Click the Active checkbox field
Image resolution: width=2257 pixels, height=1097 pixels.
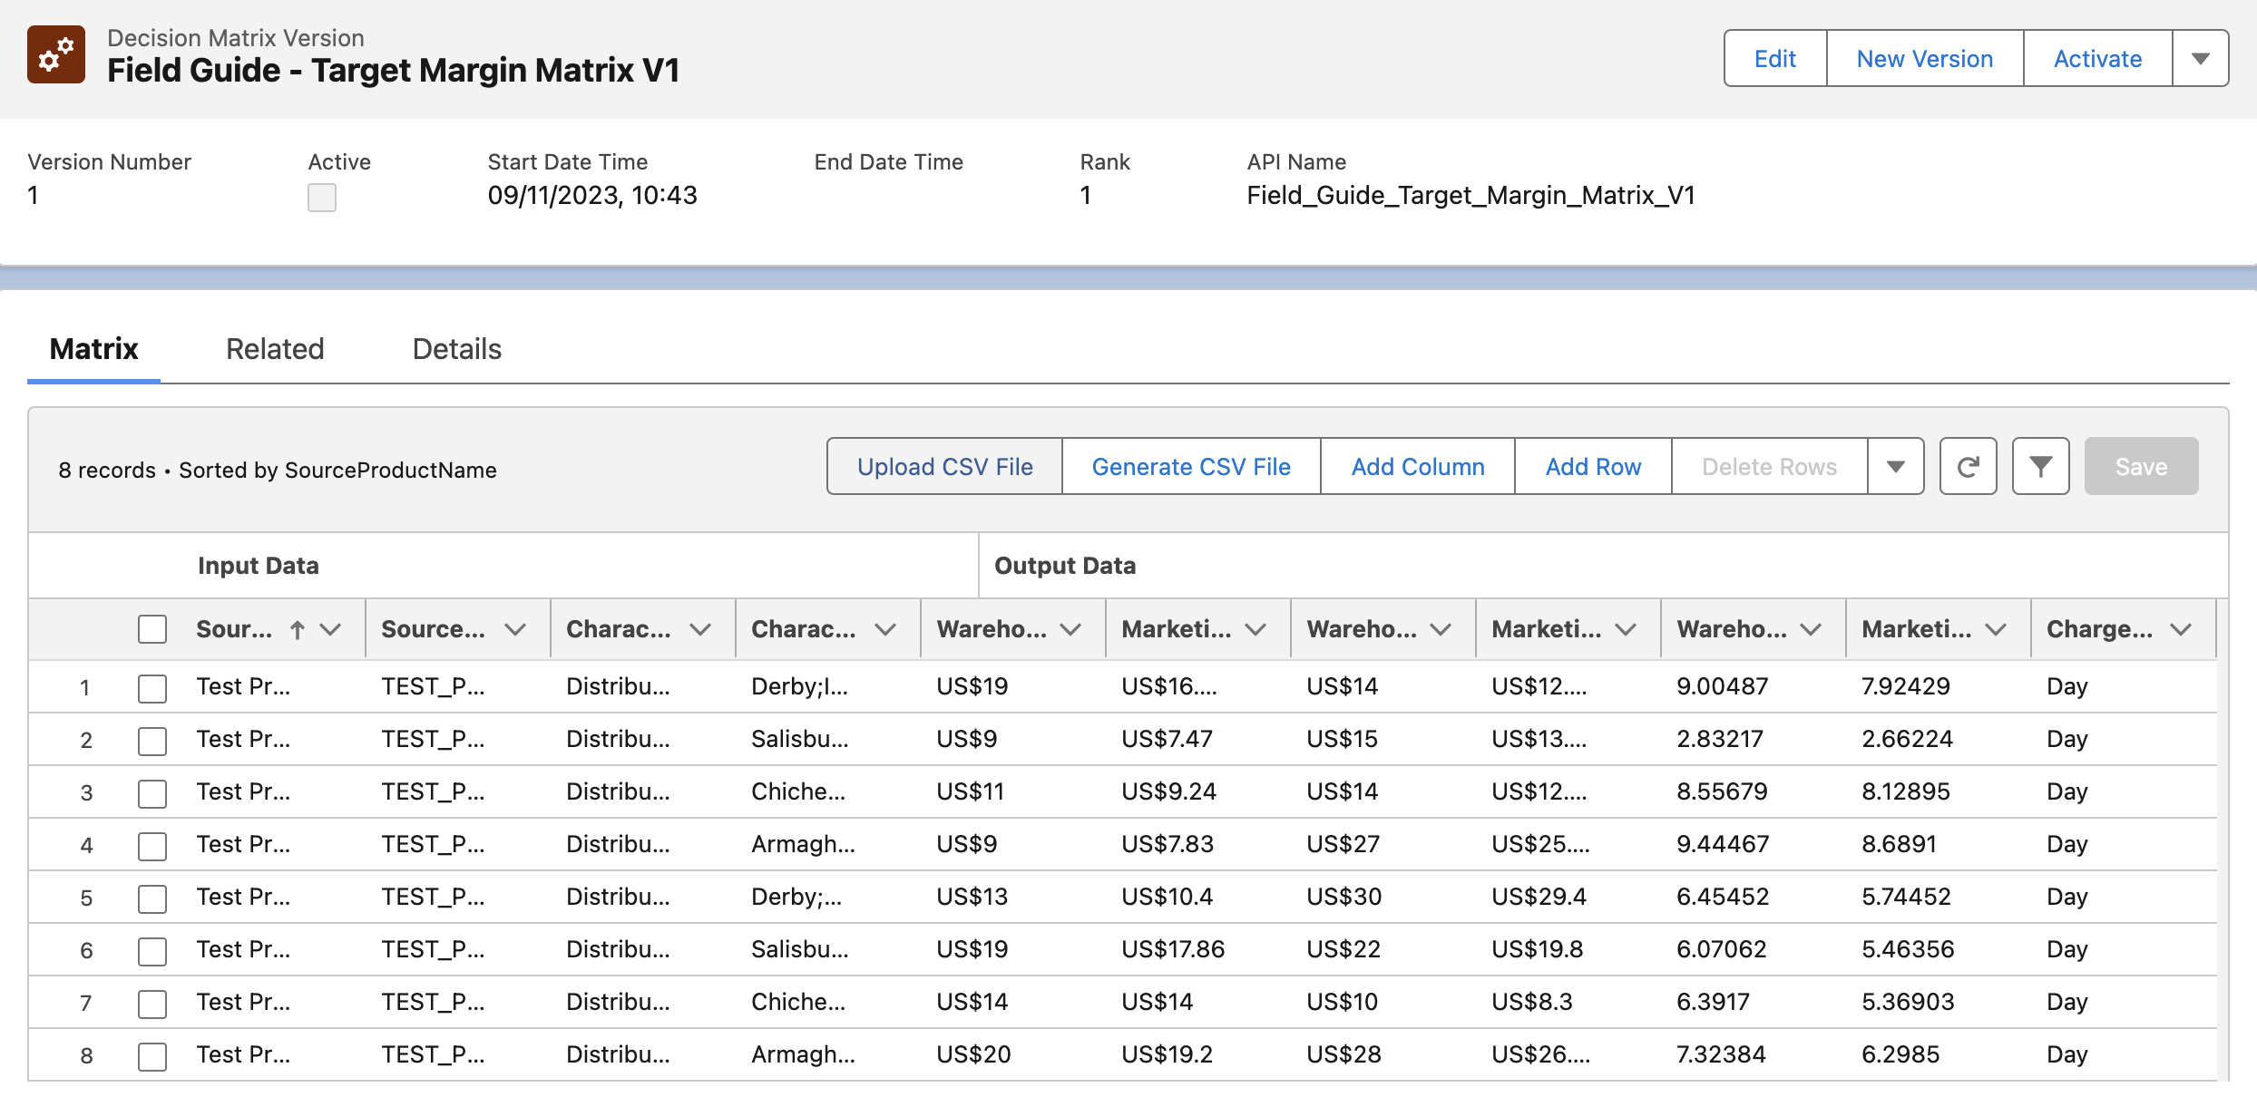pos(322,197)
